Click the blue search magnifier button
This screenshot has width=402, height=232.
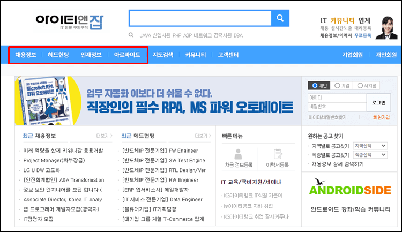click(280, 18)
